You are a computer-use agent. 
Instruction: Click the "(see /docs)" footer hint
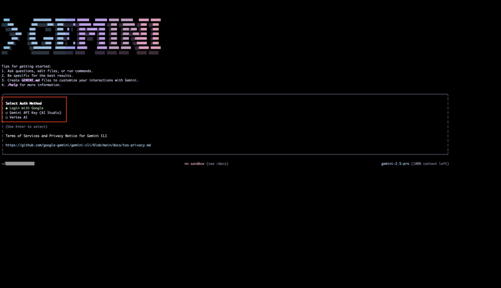pos(217,163)
